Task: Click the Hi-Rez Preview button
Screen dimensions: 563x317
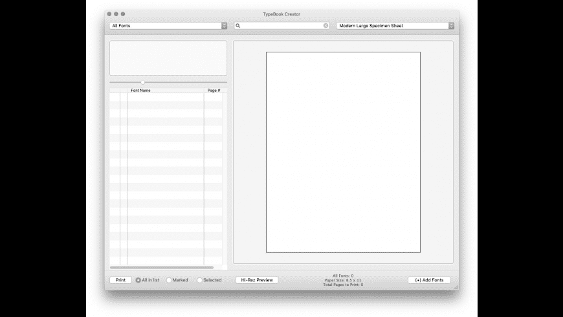Action: click(x=257, y=280)
